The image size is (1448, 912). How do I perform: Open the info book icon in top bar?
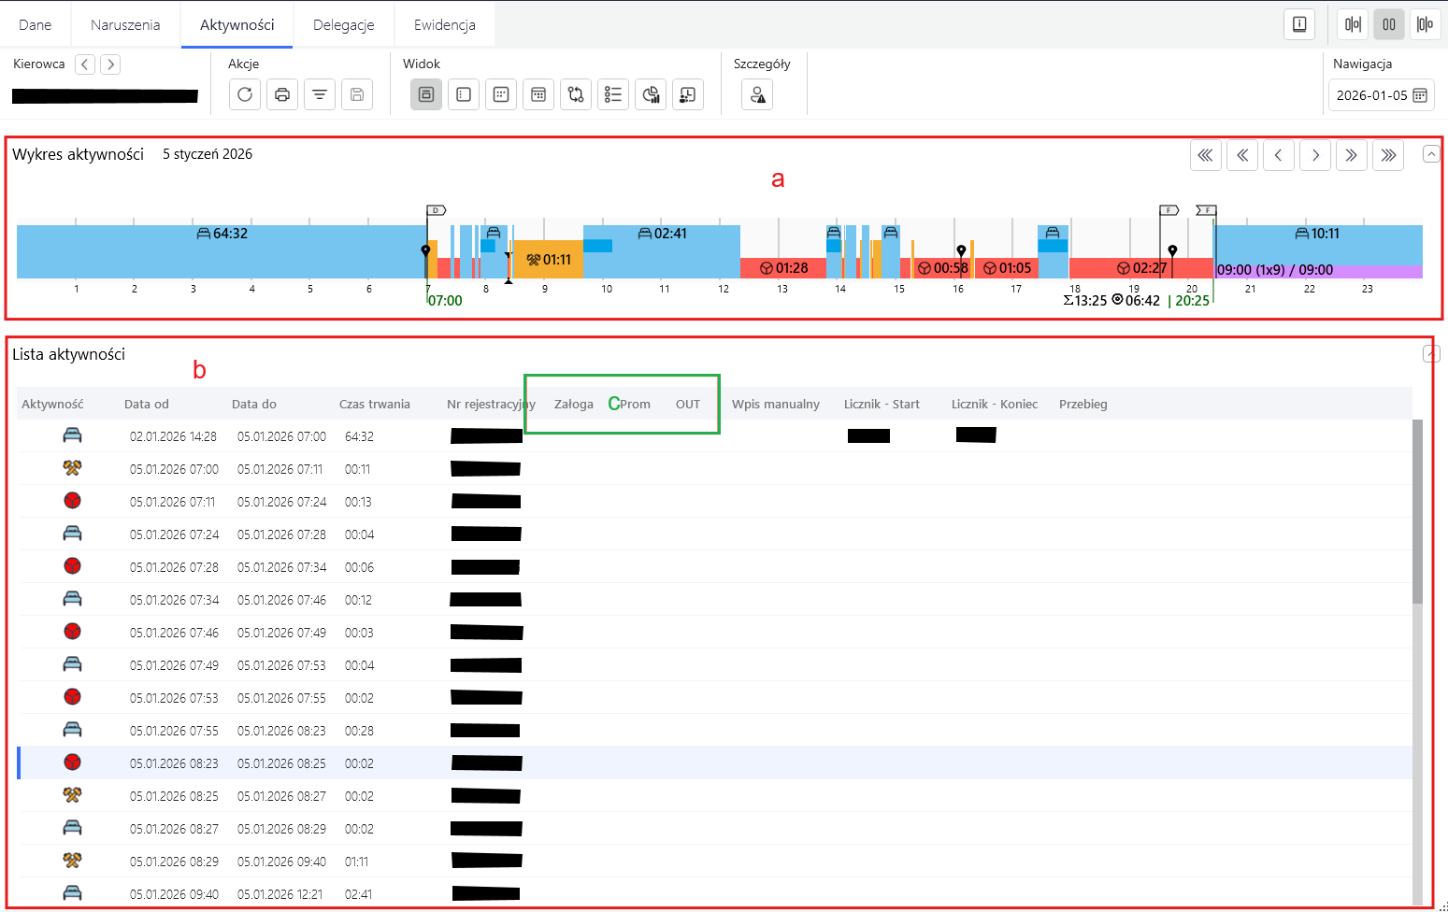pyautogui.click(x=1299, y=24)
